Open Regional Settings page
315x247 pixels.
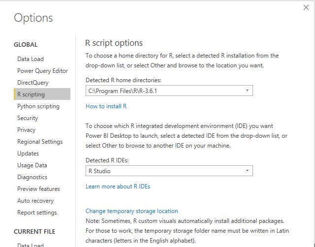40,142
